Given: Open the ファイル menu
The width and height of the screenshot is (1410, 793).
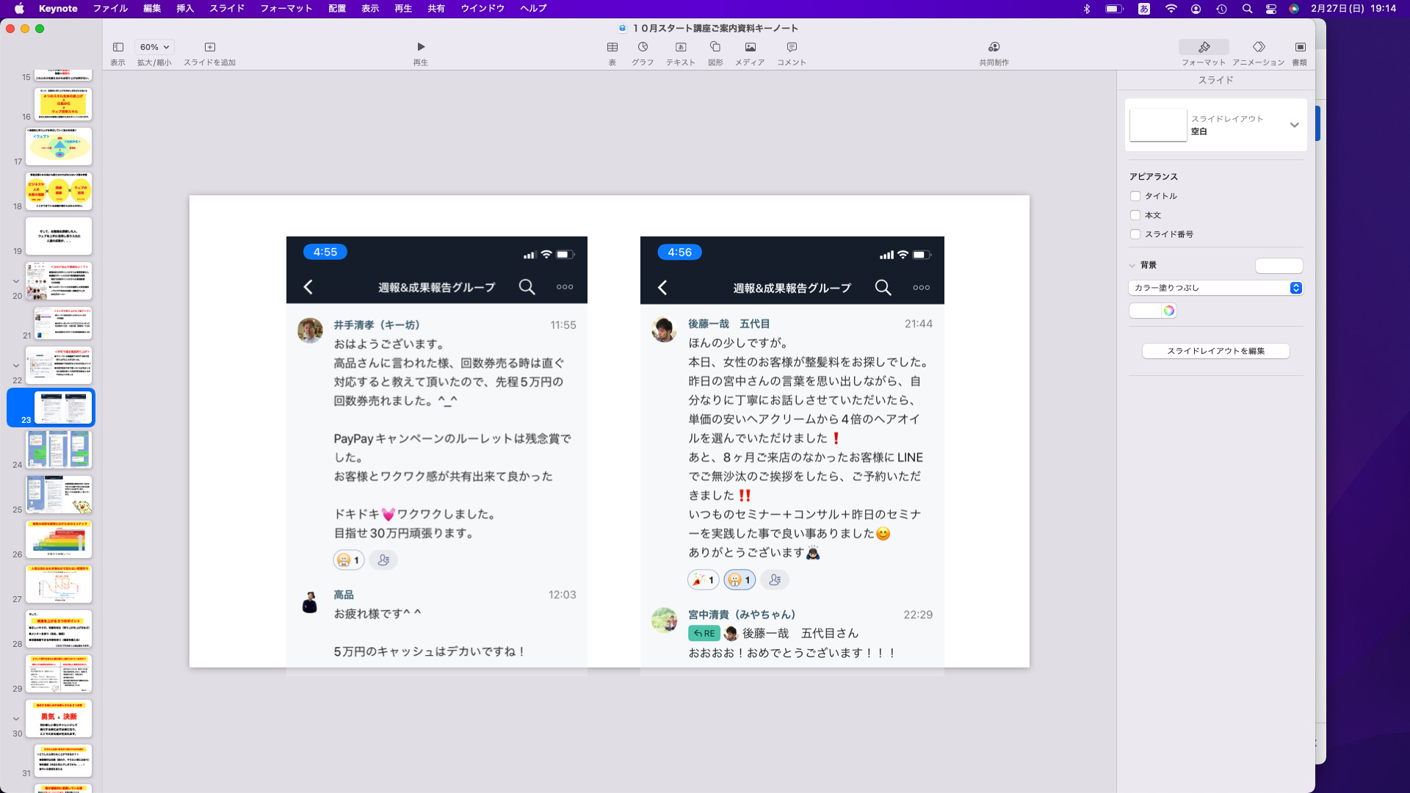Looking at the screenshot, I should [110, 9].
